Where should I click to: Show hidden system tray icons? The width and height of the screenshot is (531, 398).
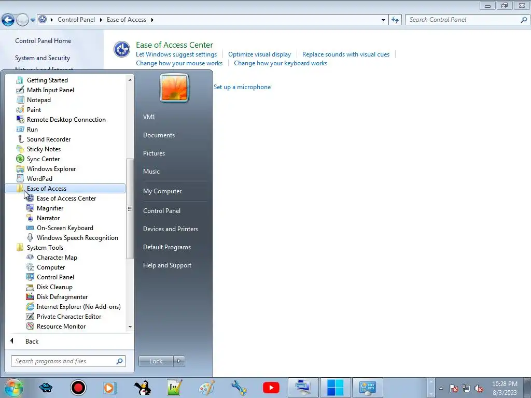point(441,388)
